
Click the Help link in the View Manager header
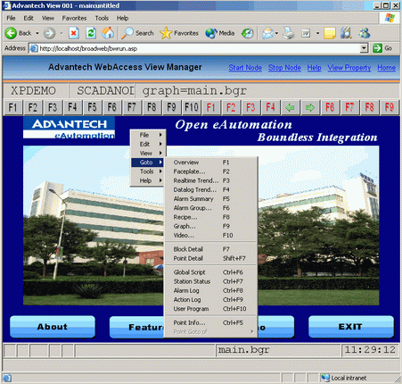pos(314,68)
